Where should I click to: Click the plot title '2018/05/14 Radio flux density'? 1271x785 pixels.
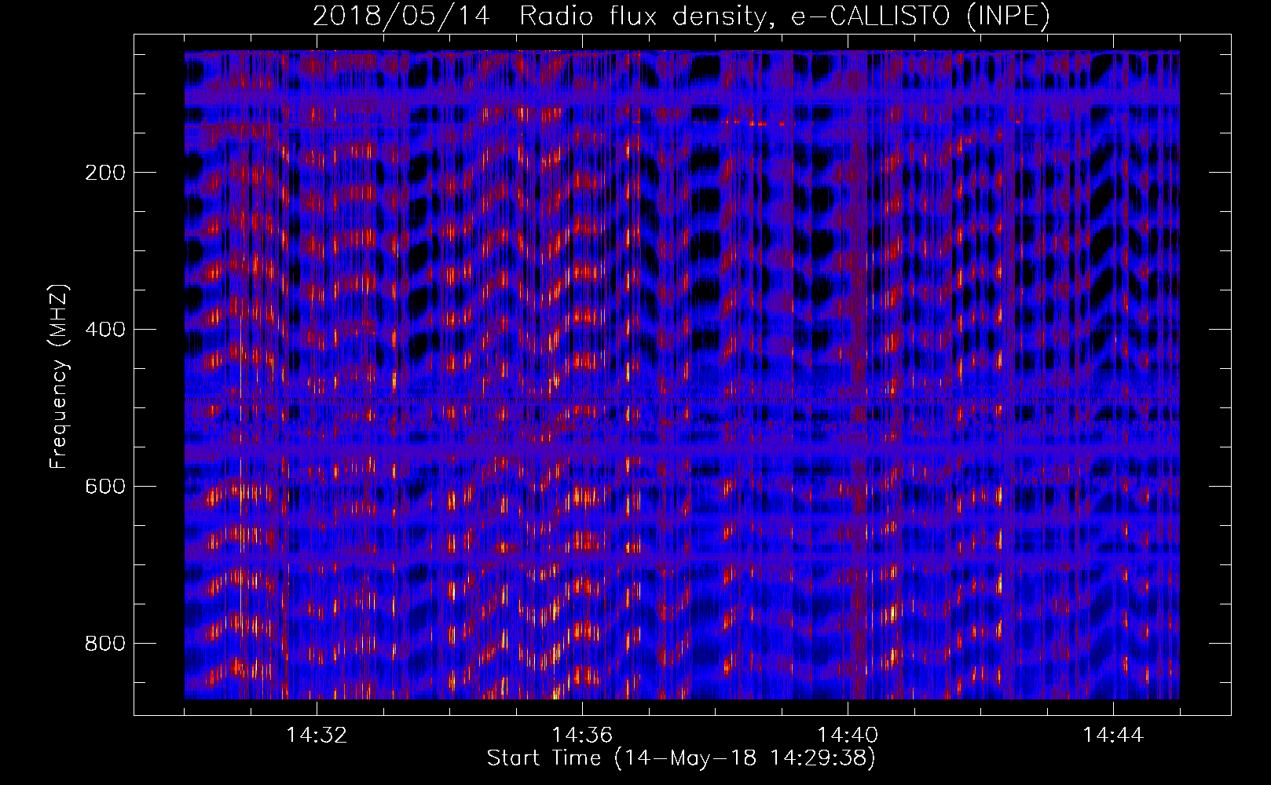pos(681,16)
